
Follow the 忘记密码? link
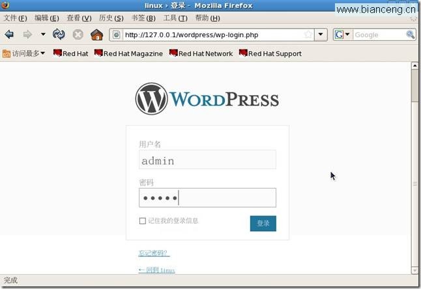(154, 253)
